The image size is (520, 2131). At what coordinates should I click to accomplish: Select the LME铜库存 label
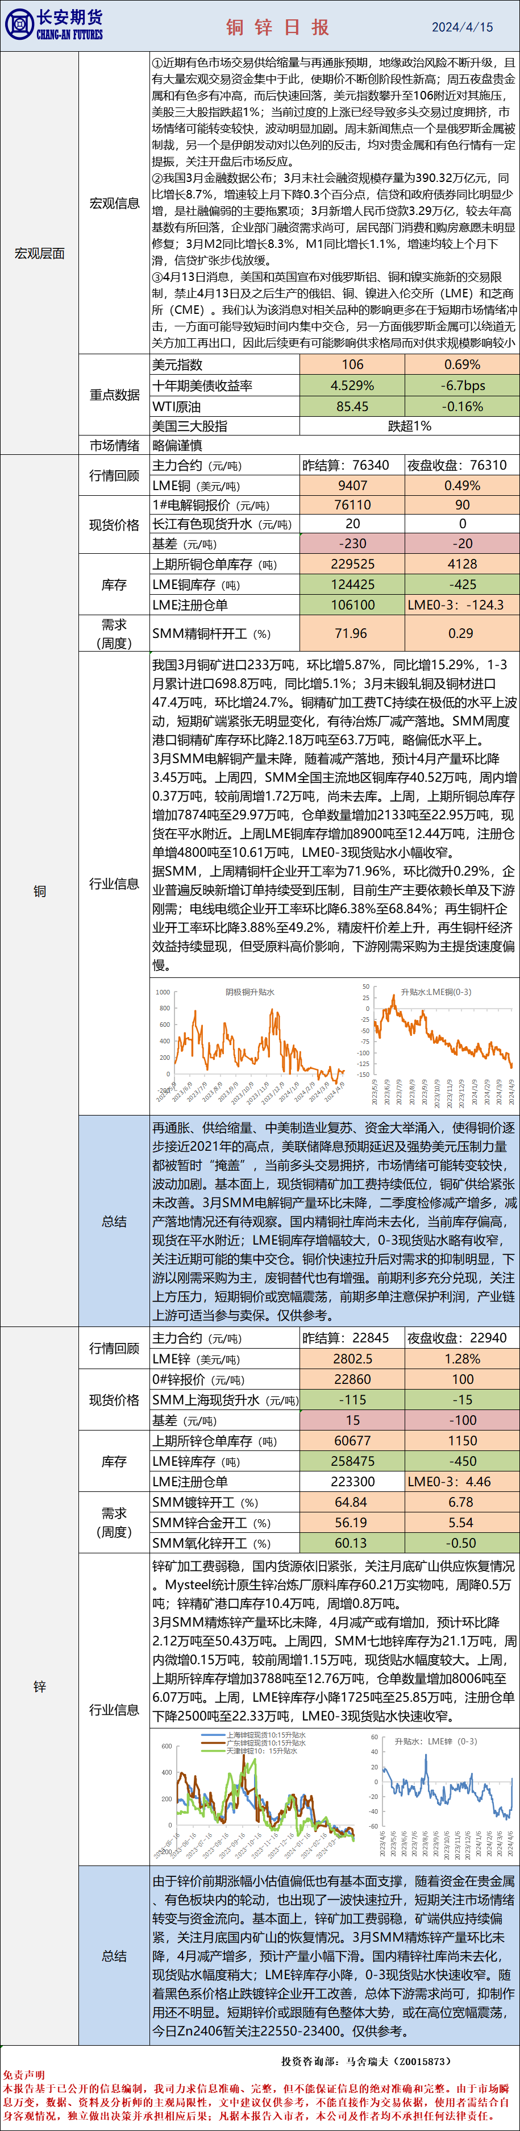pos(196,585)
